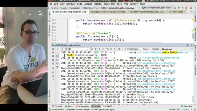Pin the Run tab
This screenshot has width=197, height=111.
pyautogui.click(x=53, y=72)
